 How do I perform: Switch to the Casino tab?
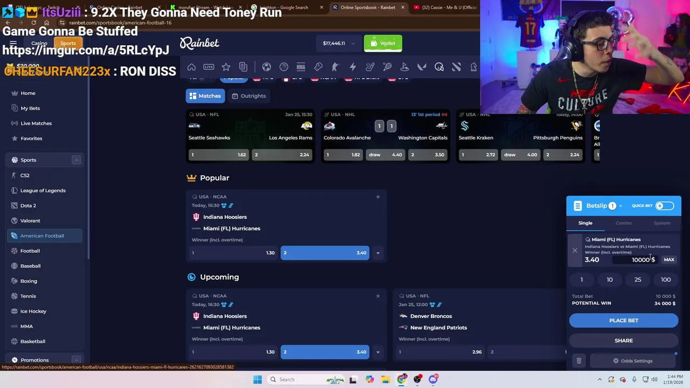click(39, 43)
